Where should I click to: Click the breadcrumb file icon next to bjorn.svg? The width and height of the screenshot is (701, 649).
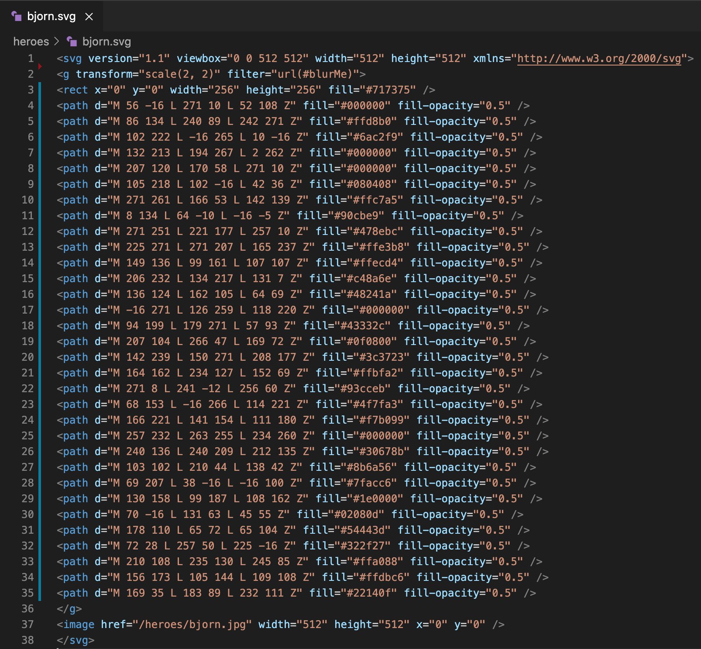(72, 41)
